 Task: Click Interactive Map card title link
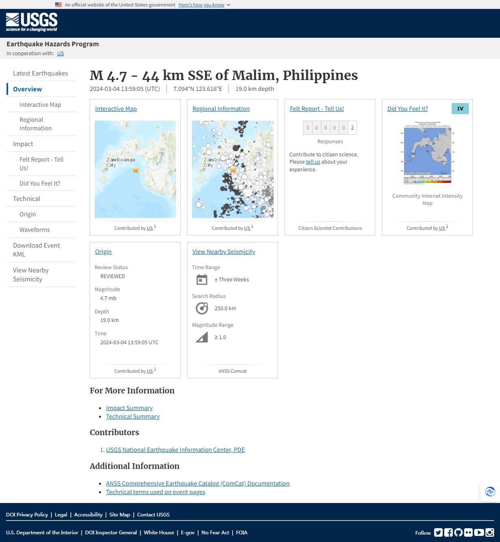(116, 109)
